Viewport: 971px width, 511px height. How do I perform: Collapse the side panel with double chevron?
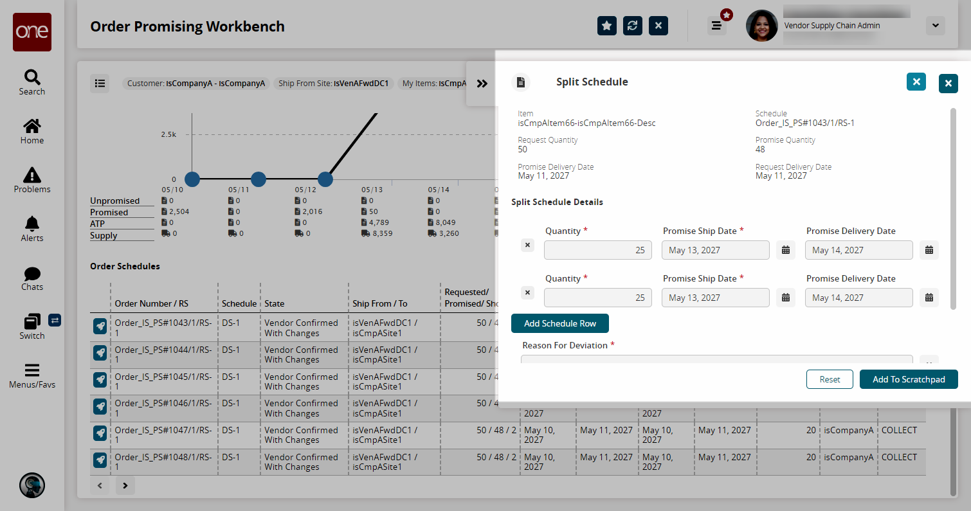(482, 84)
